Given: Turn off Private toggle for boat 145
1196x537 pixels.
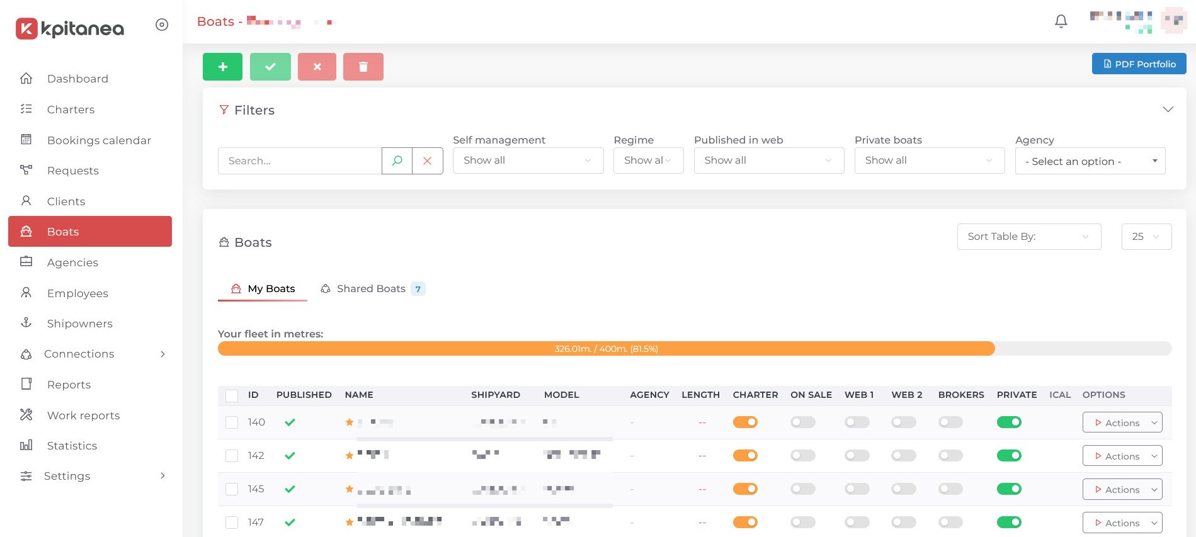Looking at the screenshot, I should click(x=1009, y=489).
